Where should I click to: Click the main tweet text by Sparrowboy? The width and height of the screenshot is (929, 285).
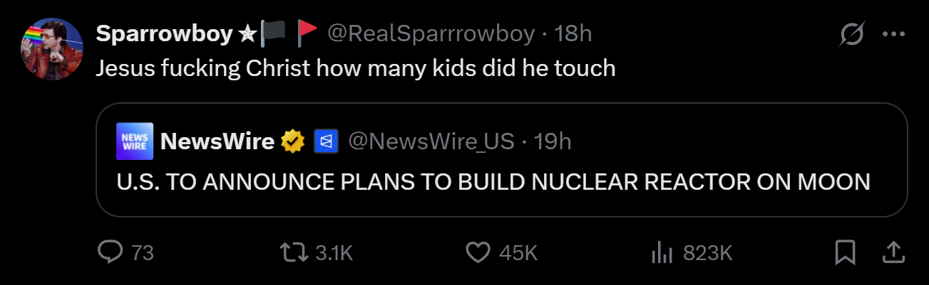(355, 68)
